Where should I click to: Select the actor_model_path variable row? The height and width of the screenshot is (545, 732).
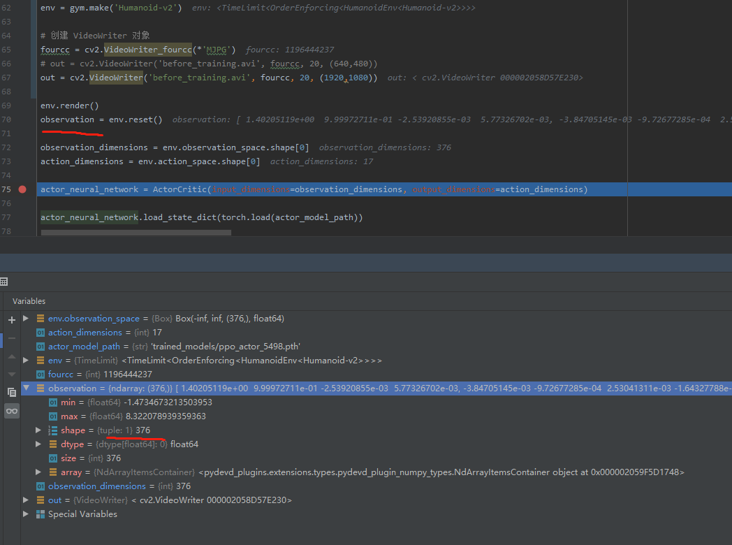376,346
